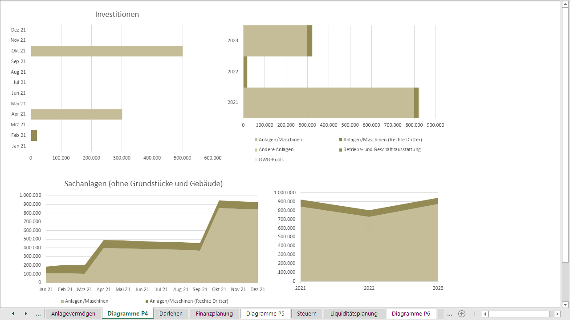
Task: Add a new sheet plus icon
Action: point(462,314)
